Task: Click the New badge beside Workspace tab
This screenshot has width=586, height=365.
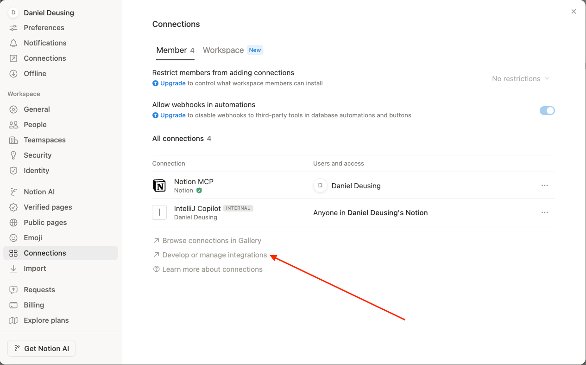Action: [x=255, y=50]
